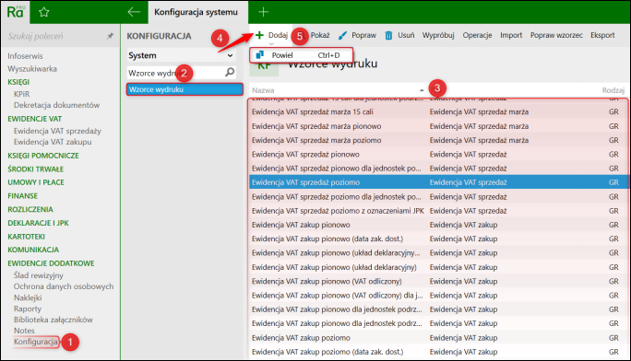Click Pokaż in the toolbar
The height and width of the screenshot is (361, 631).
[320, 35]
